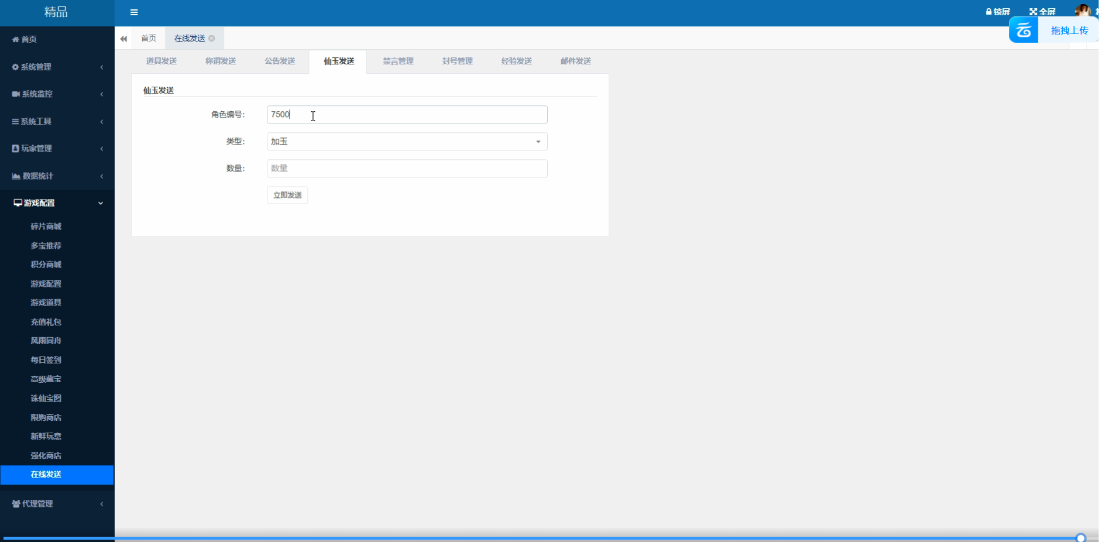Open 碎片商城 in the sidebar

pos(46,227)
